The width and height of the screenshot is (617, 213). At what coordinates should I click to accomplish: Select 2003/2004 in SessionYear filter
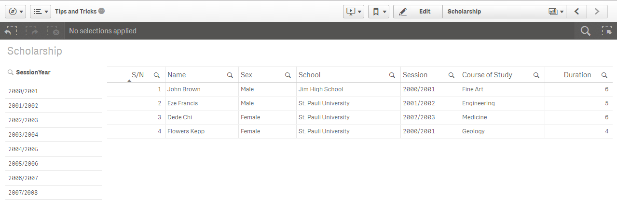[23, 135]
